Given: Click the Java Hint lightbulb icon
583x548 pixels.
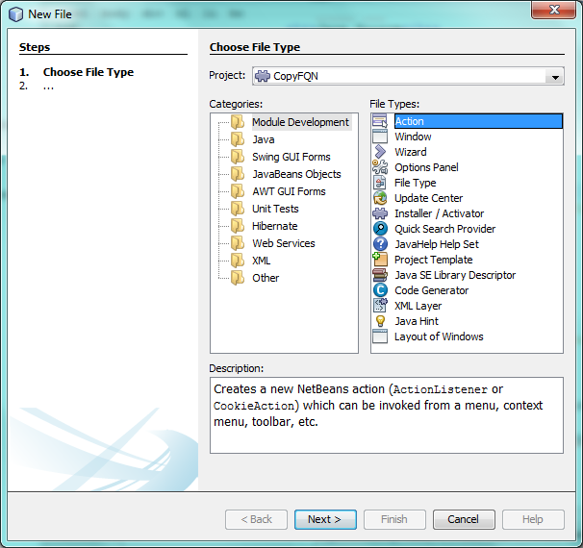Looking at the screenshot, I should coord(380,321).
